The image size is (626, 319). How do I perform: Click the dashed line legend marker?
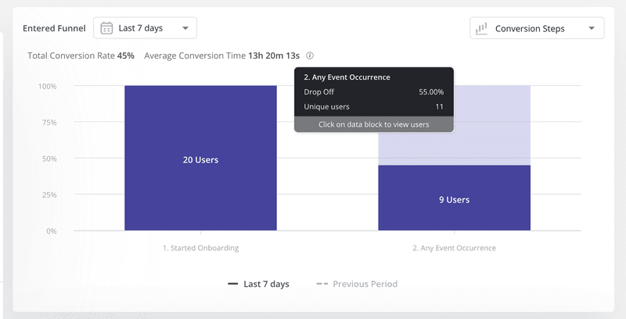[x=322, y=284]
